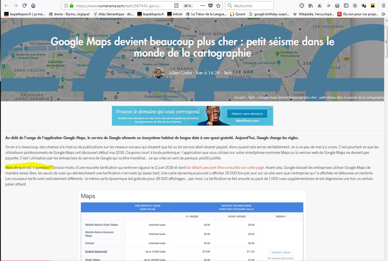Save page to Pocket
This screenshot has height=261, width=388.
211,6
